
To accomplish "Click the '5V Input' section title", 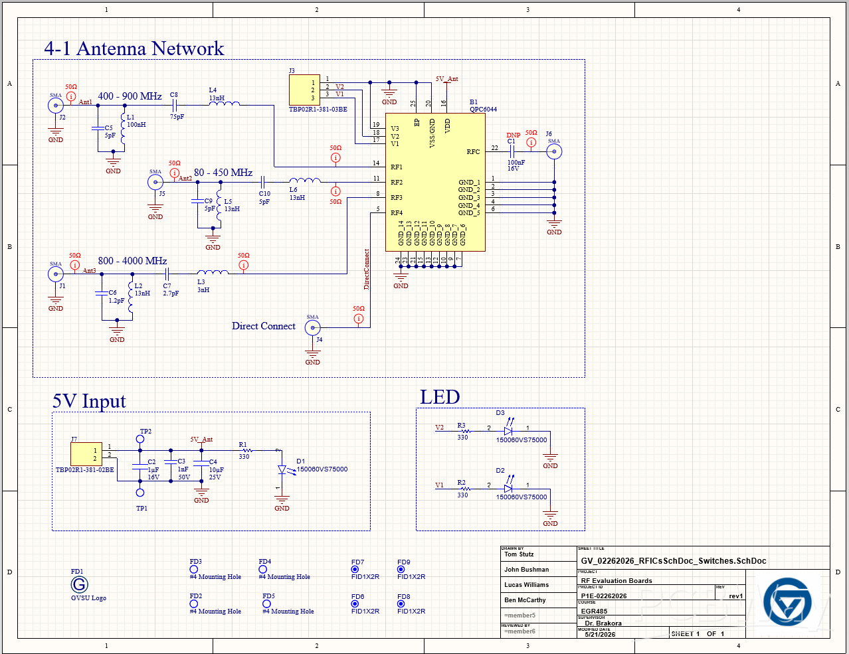I will pos(89,401).
